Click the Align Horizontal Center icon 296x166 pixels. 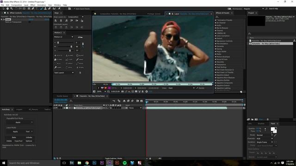[x=61, y=21]
